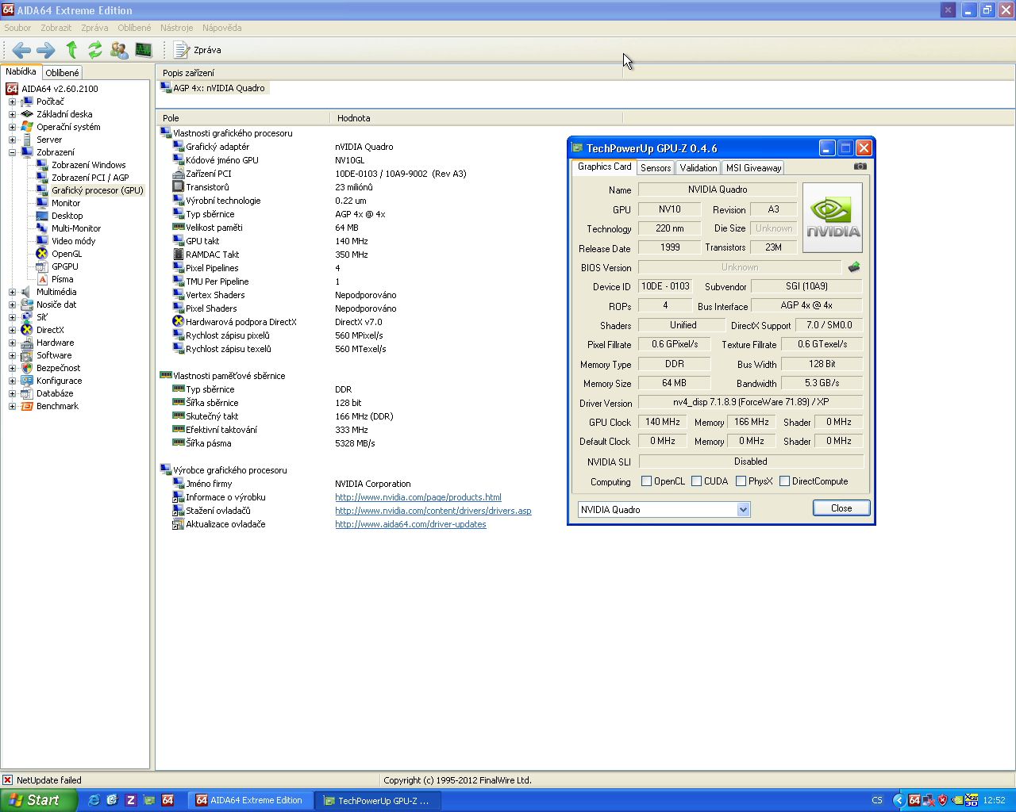Expand the Operační systém tree node
Viewport: 1016px width, 812px height.
click(12, 127)
